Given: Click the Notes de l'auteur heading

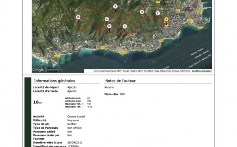Looking at the screenshot, I should (120, 81).
